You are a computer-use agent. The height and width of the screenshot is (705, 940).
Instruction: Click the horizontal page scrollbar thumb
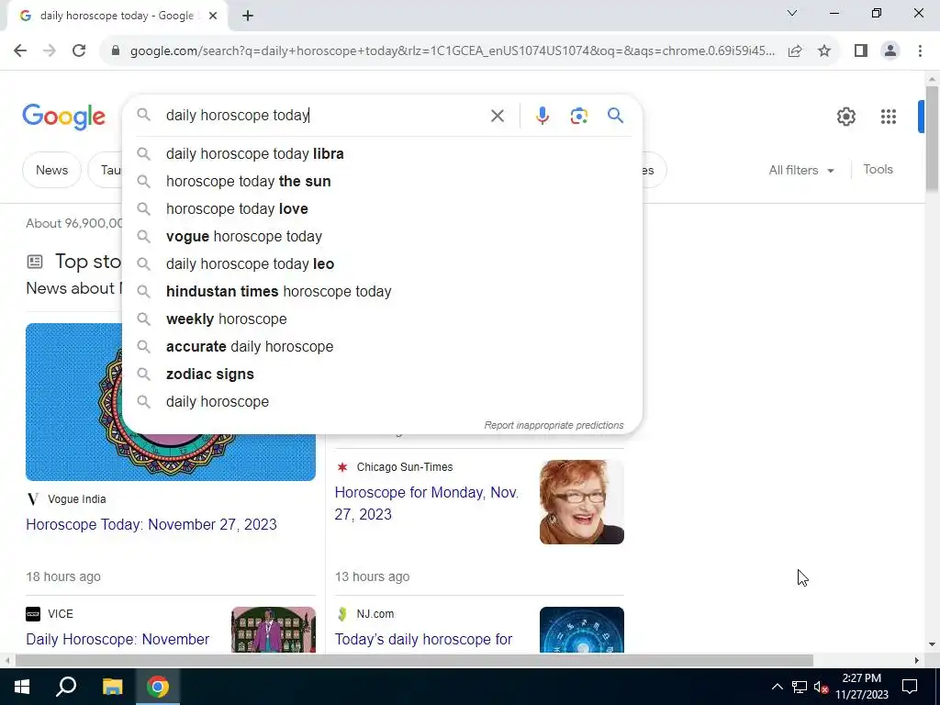click(414, 661)
